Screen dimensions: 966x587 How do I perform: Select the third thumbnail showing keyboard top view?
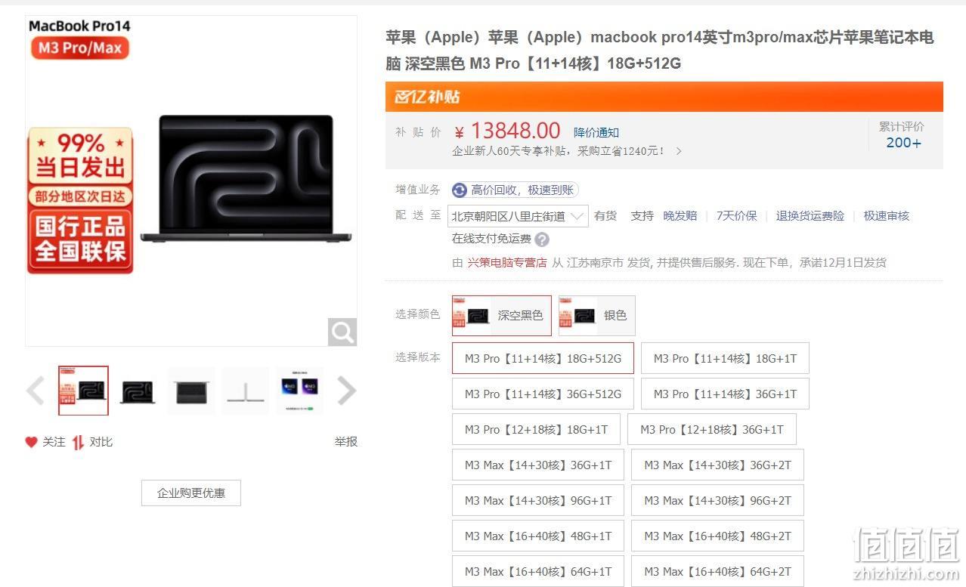click(191, 391)
